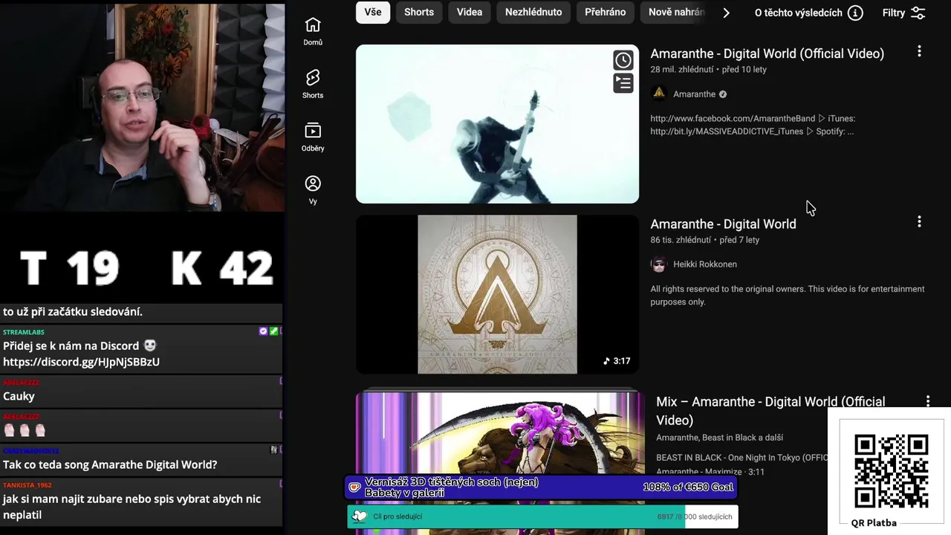Click the discord.gg/HJpNjSBBzU link in chat
Screen dimensions: 951x535
coord(81,362)
